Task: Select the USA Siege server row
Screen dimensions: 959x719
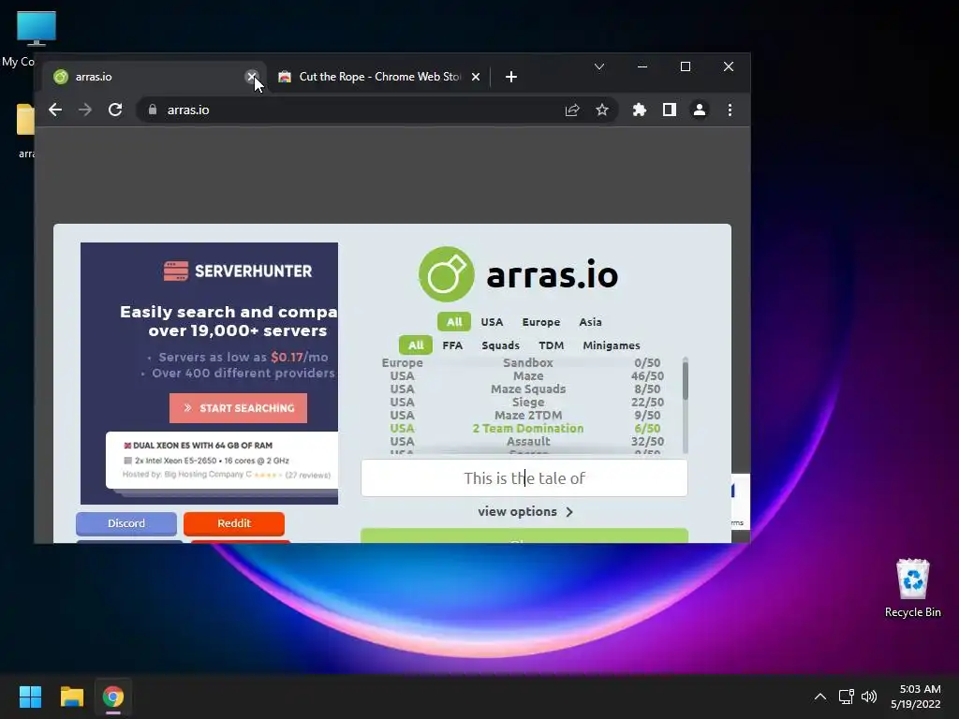Action: coord(523,402)
